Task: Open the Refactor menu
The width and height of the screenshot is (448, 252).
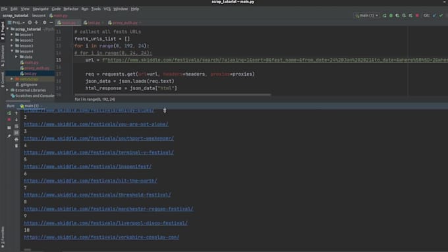Action: (x=70, y=9)
